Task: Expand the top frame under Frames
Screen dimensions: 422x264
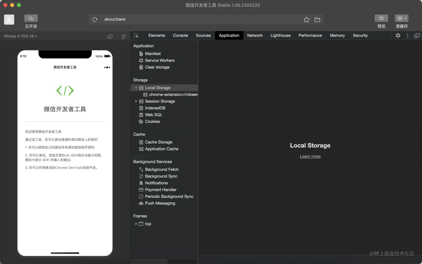Action: [x=136, y=224]
